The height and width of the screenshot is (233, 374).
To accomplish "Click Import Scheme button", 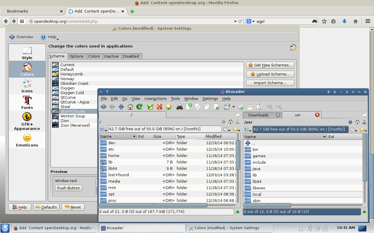I will tap(270, 83).
